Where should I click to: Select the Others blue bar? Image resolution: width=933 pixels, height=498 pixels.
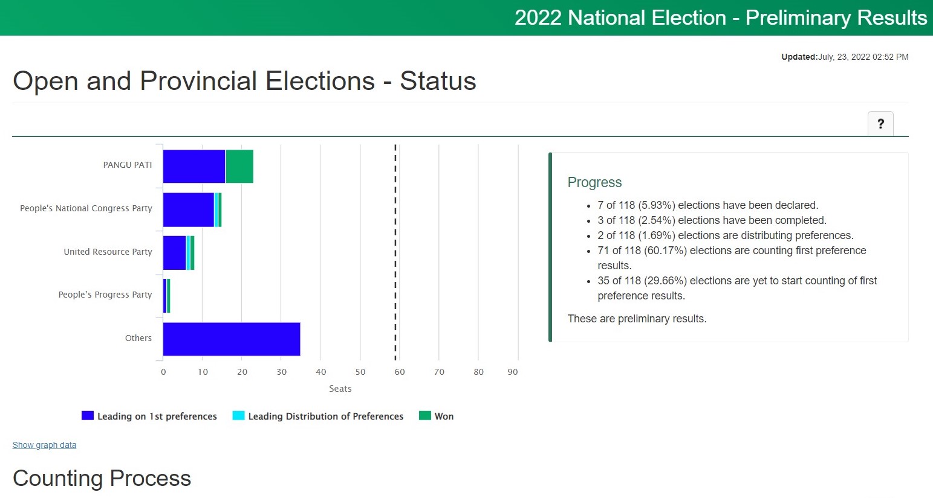click(232, 339)
